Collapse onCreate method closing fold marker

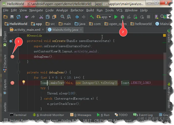[19, 62]
